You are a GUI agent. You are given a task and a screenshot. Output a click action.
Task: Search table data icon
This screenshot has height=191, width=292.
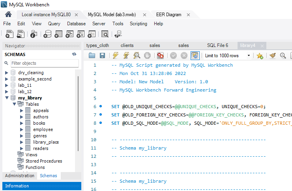pos(105,34)
